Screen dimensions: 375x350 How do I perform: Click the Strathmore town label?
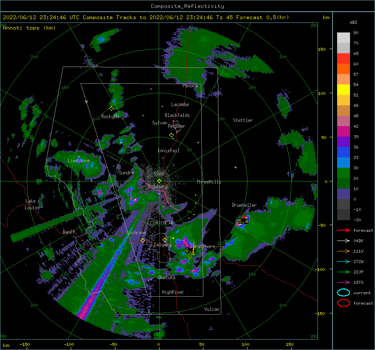[x=203, y=246]
